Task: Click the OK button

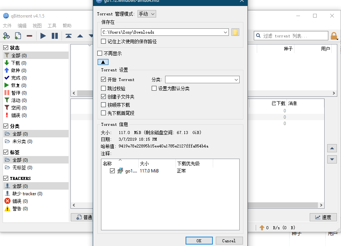Action: 199,241
